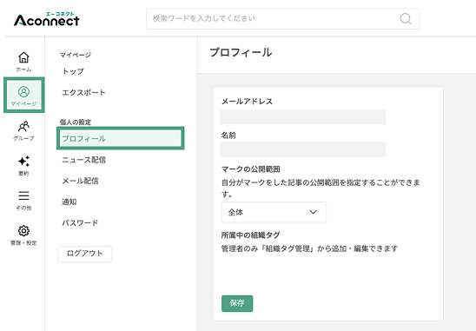Click the Aconnect logo
This screenshot has width=476, height=331.
click(46, 19)
